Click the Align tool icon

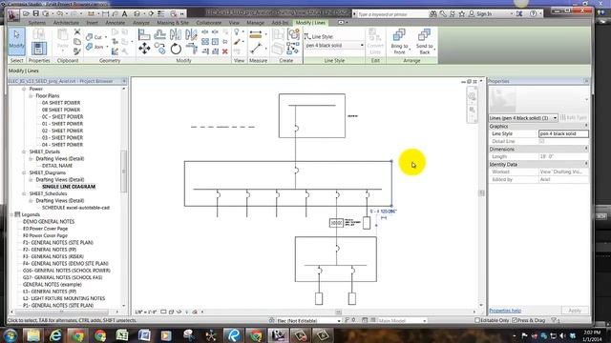[x=144, y=34]
